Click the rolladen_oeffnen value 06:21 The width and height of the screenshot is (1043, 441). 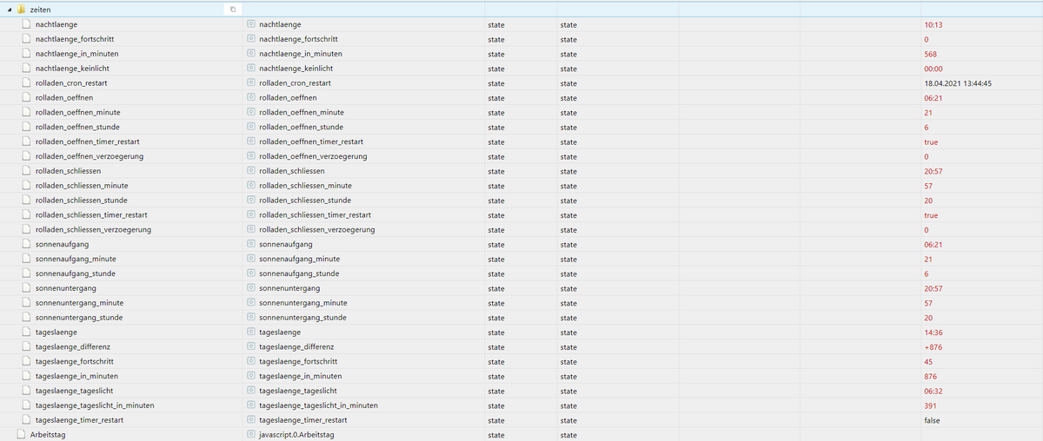933,97
